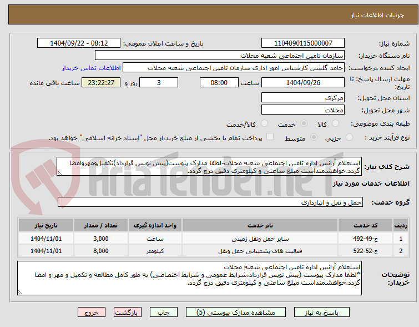Select the جزیی purchase type radio

(x=349, y=137)
